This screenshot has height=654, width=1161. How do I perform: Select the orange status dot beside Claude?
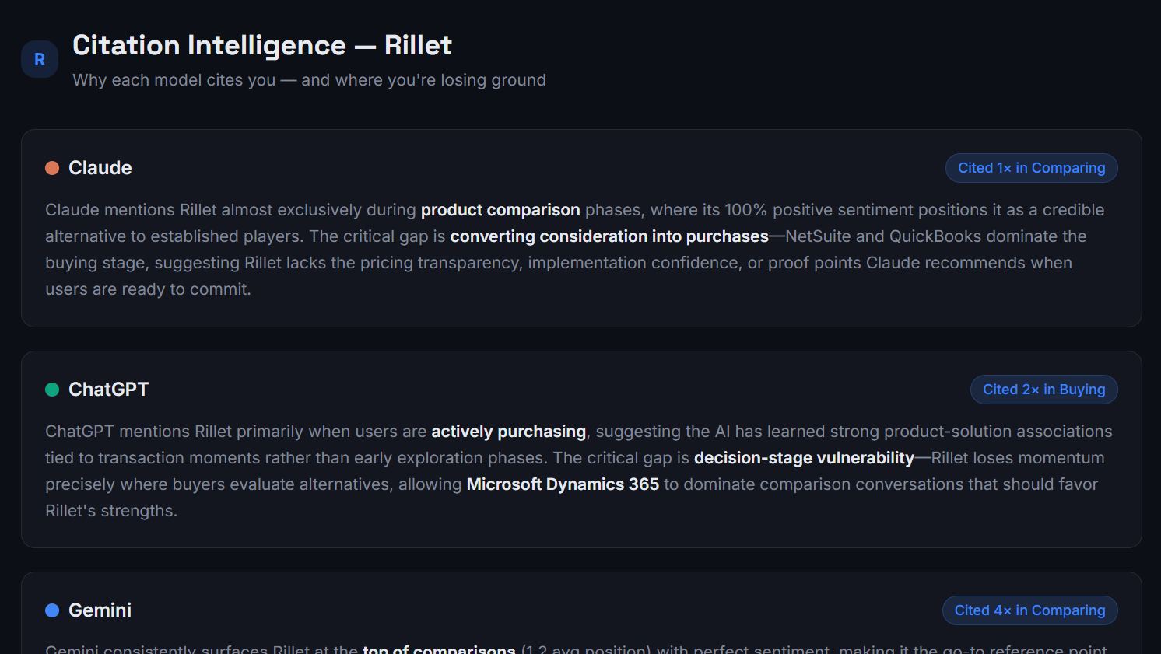pos(51,167)
